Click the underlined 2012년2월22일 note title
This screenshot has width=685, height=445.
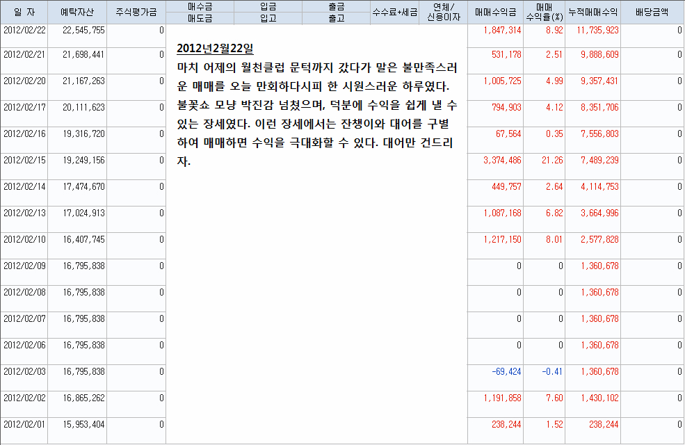tap(216, 49)
